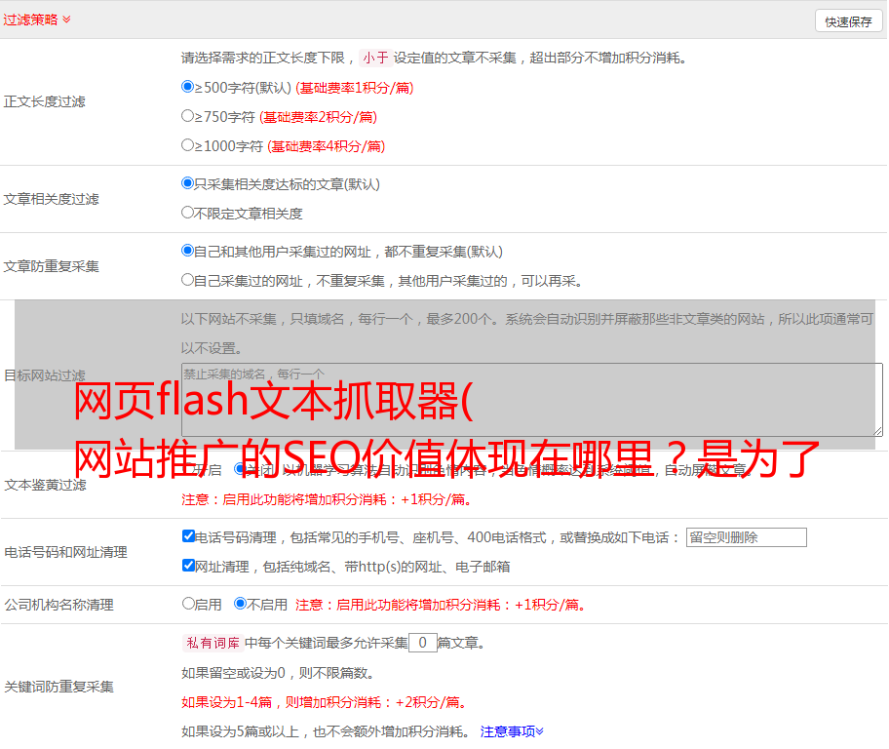The width and height of the screenshot is (889, 749).
Task: Select 自己和其他用户采集过的网址 都不重复采集 option
Action: click(187, 251)
